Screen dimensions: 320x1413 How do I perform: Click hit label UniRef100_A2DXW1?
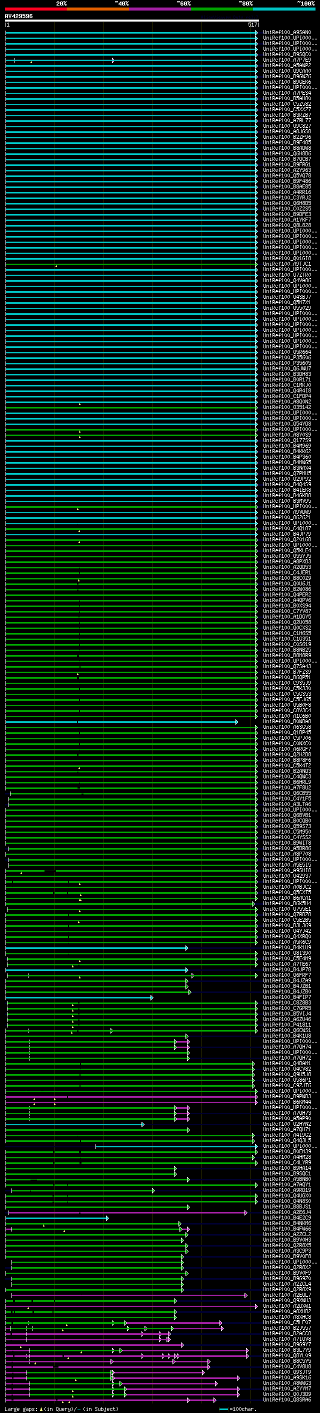coord(287,1306)
